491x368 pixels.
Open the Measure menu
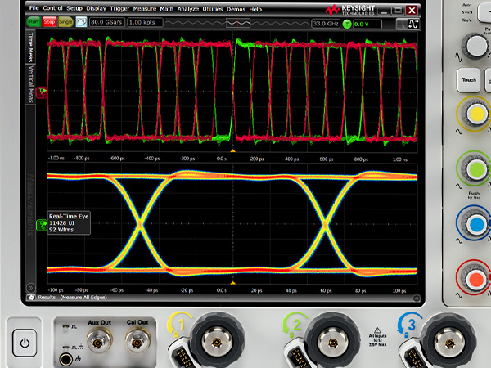145,9
